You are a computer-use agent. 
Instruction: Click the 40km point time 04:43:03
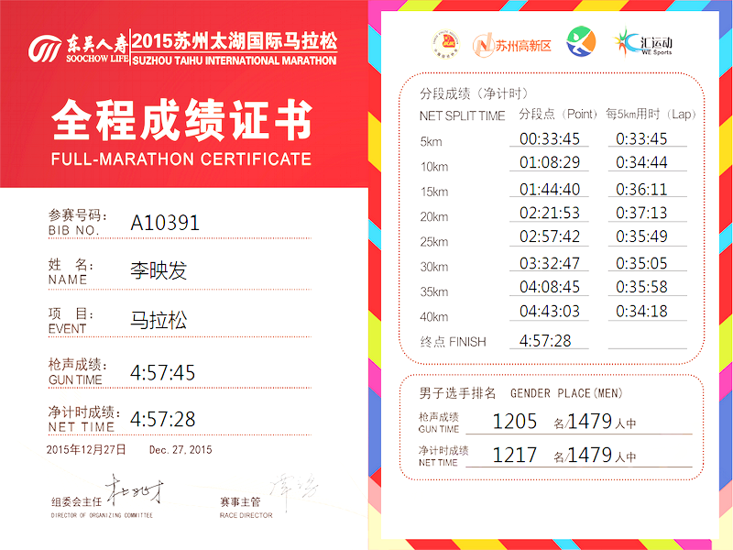(550, 311)
